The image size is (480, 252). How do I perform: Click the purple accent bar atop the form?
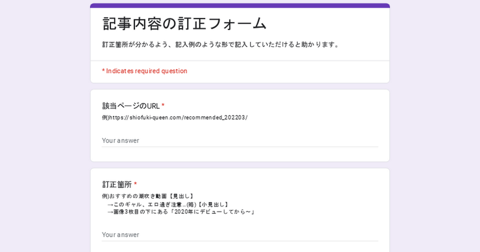coord(240,6)
